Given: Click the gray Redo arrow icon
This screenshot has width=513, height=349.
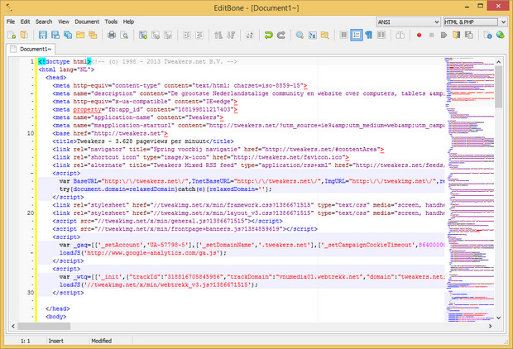Looking at the screenshot, I should pyautogui.click(x=281, y=35).
